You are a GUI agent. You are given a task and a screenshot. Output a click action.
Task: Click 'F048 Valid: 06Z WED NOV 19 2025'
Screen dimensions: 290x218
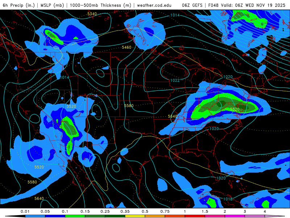point(247,5)
